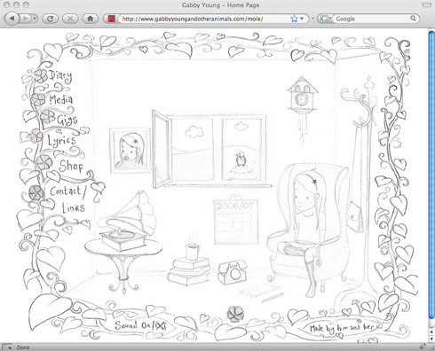Toggle the Sound On/Off control
The image size is (435, 351).
click(140, 325)
